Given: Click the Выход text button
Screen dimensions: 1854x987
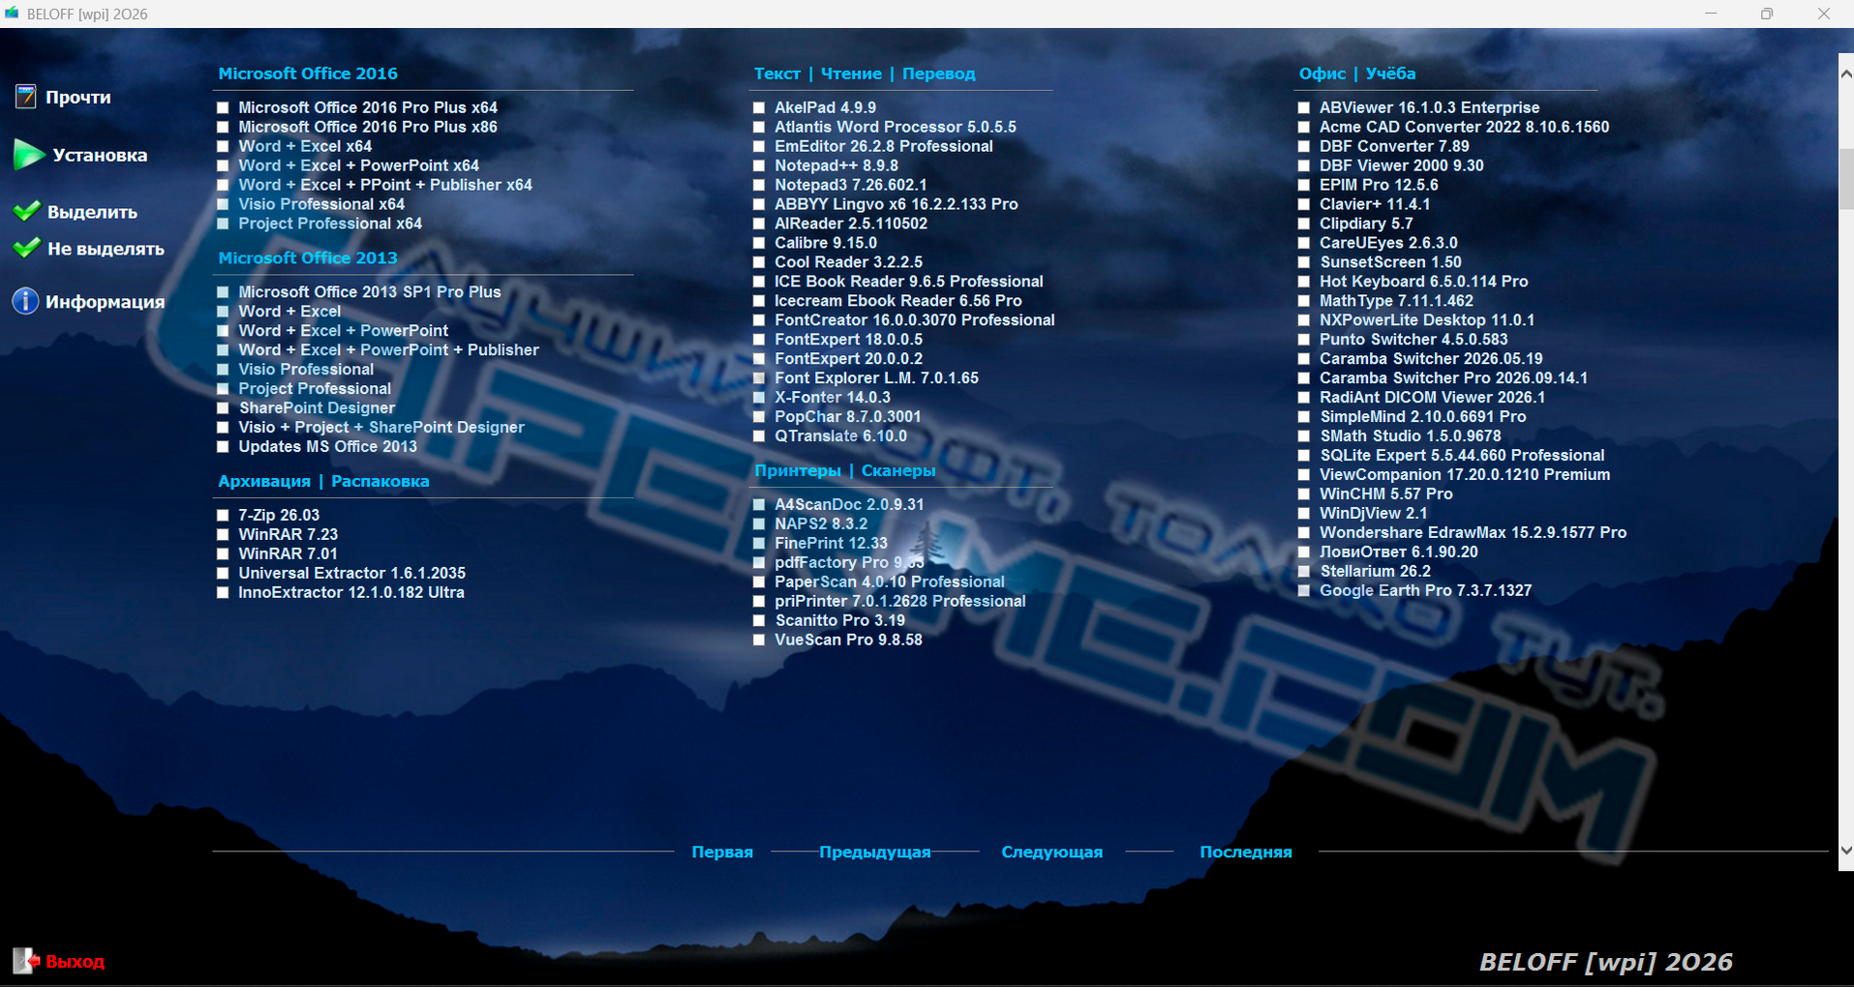Looking at the screenshot, I should point(75,962).
